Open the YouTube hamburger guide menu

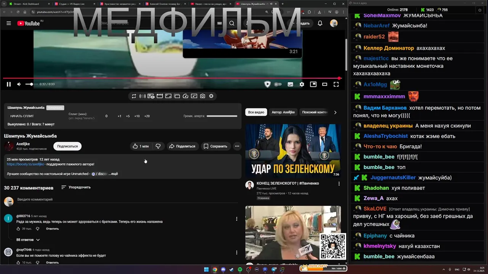point(9,23)
